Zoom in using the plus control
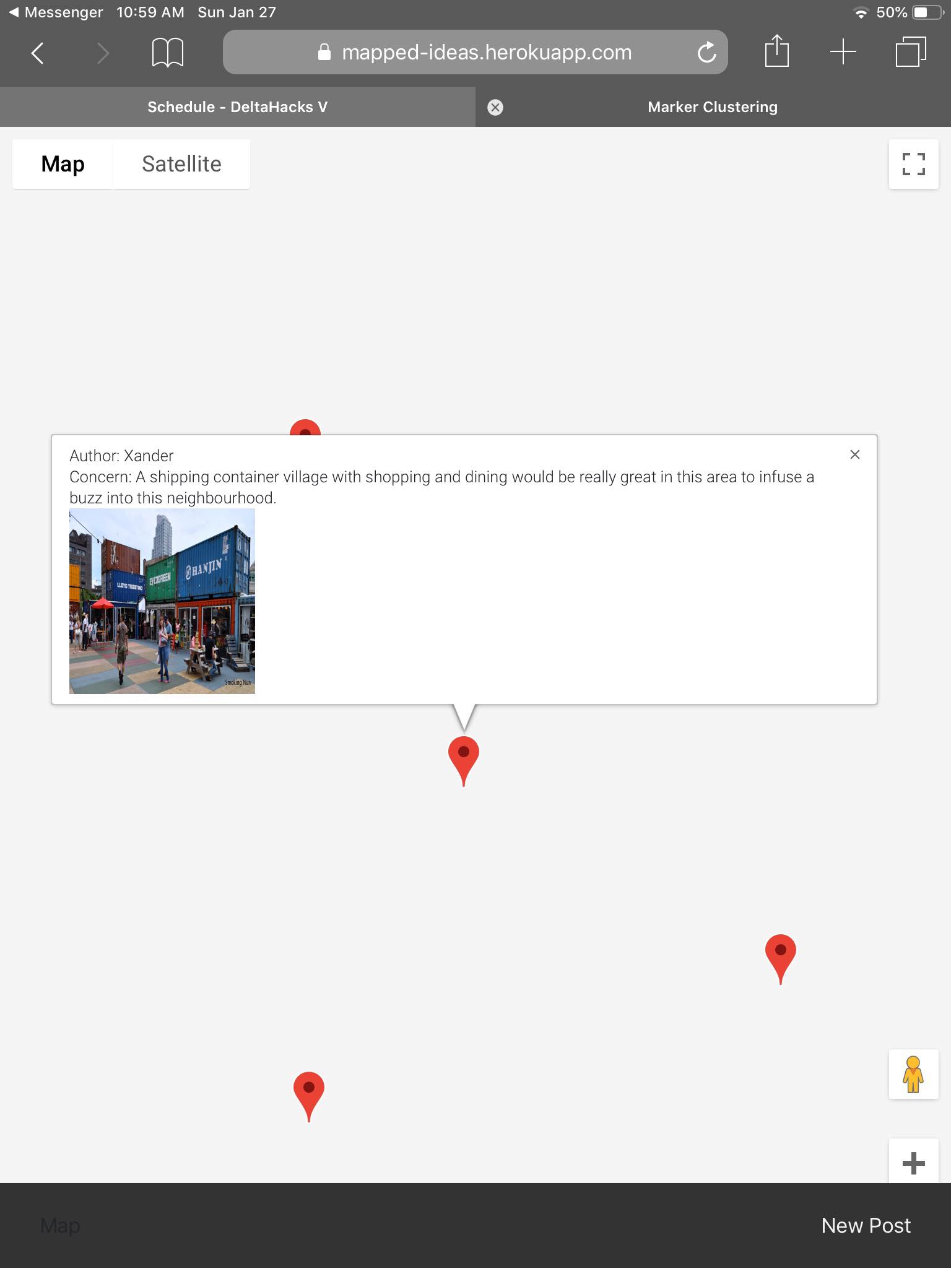This screenshot has width=951, height=1268. 914,1163
